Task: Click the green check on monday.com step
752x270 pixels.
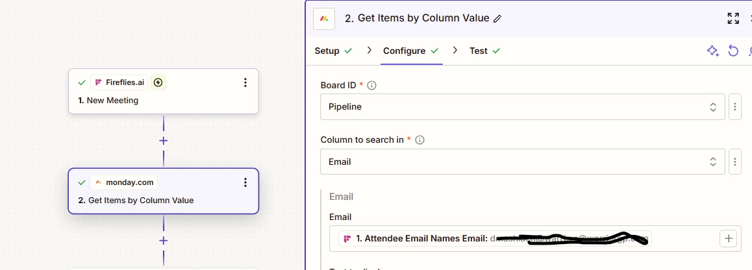Action: pyautogui.click(x=82, y=182)
